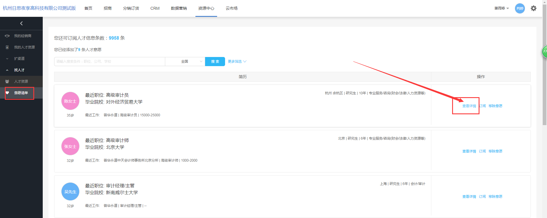The height and width of the screenshot is (218, 547).
Task: Collapse sidebar with back arrow icon
Action: [x=21, y=23]
